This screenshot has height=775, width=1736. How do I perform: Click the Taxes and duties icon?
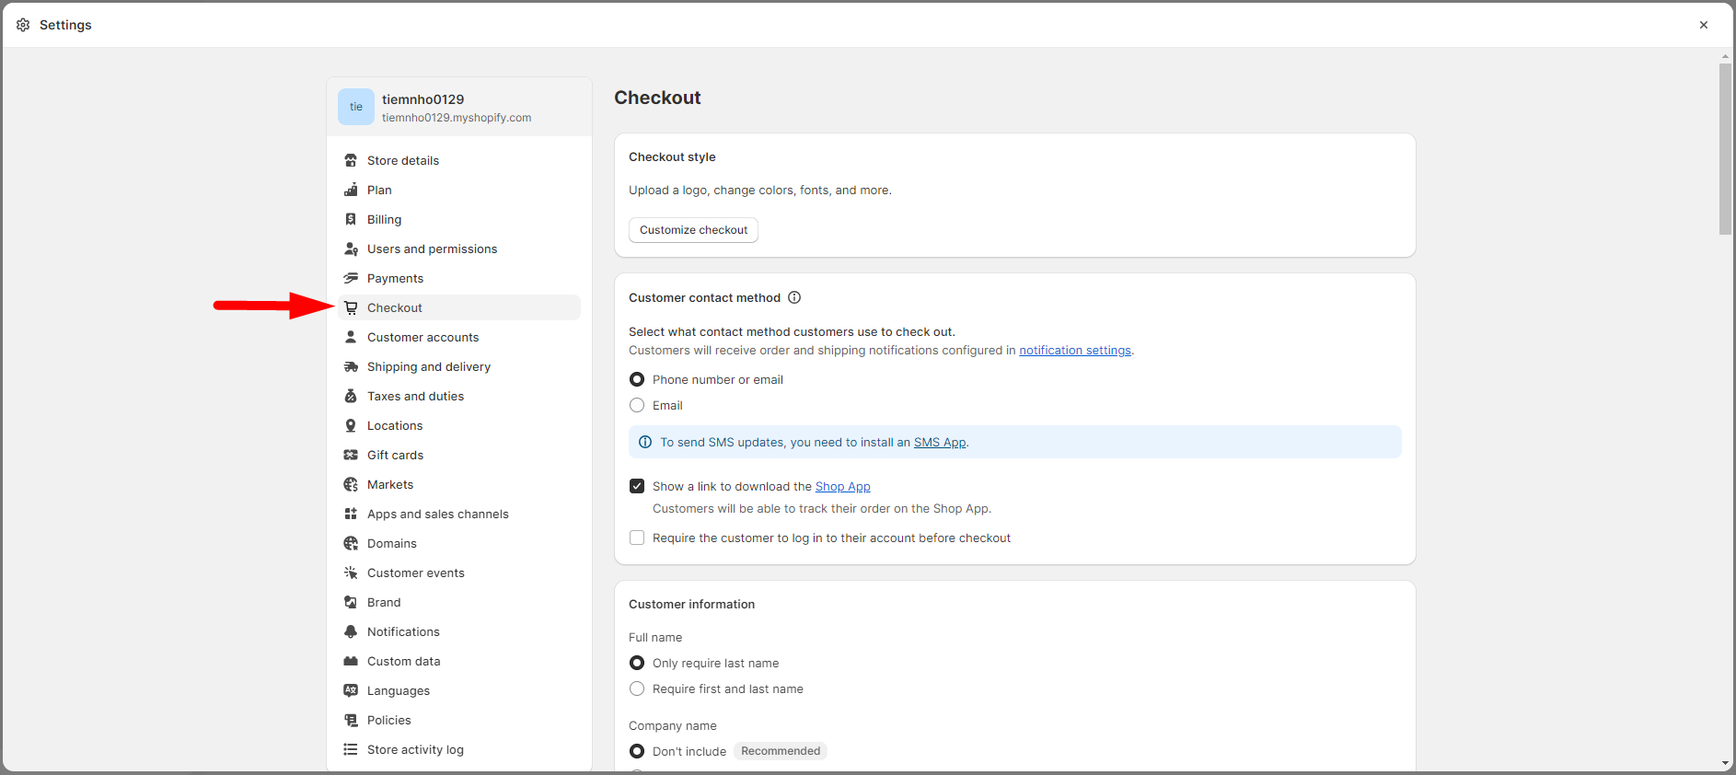click(x=351, y=396)
